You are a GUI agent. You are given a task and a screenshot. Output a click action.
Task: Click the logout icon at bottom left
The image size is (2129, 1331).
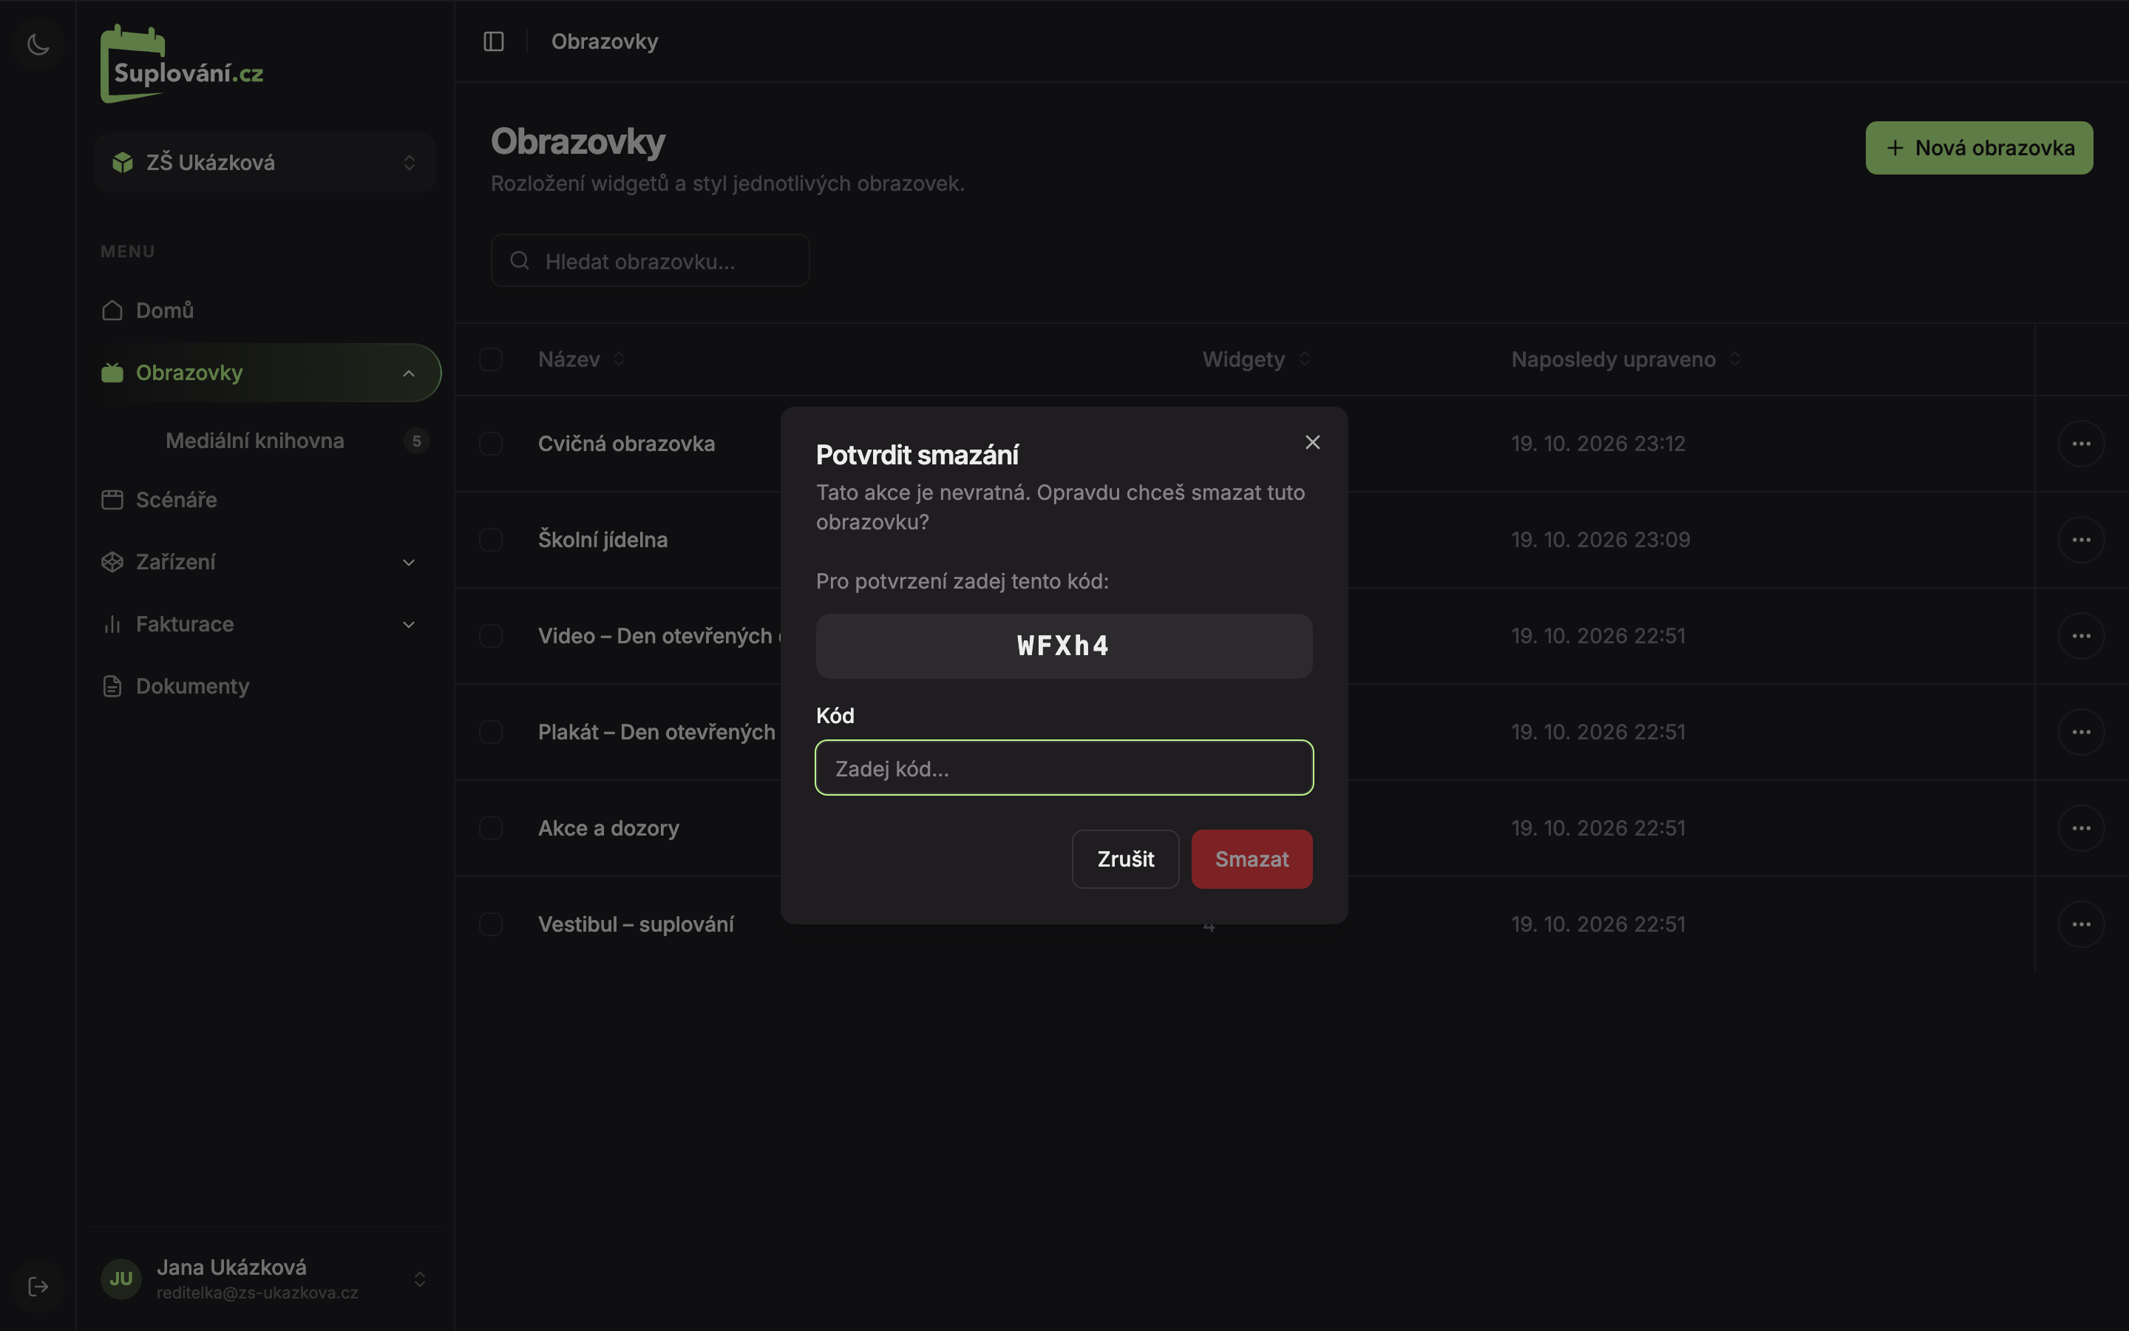coord(38,1286)
